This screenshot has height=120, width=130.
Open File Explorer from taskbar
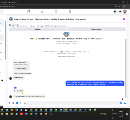point(7,114)
